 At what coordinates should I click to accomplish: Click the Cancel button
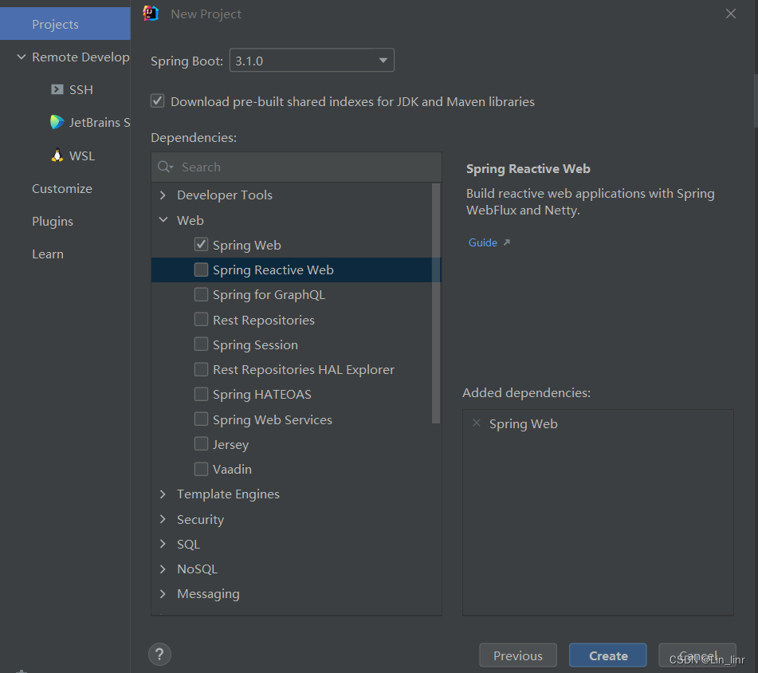697,655
